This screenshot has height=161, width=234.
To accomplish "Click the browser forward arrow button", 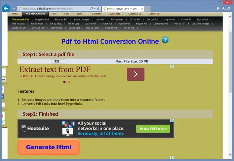I will [x=14, y=9].
